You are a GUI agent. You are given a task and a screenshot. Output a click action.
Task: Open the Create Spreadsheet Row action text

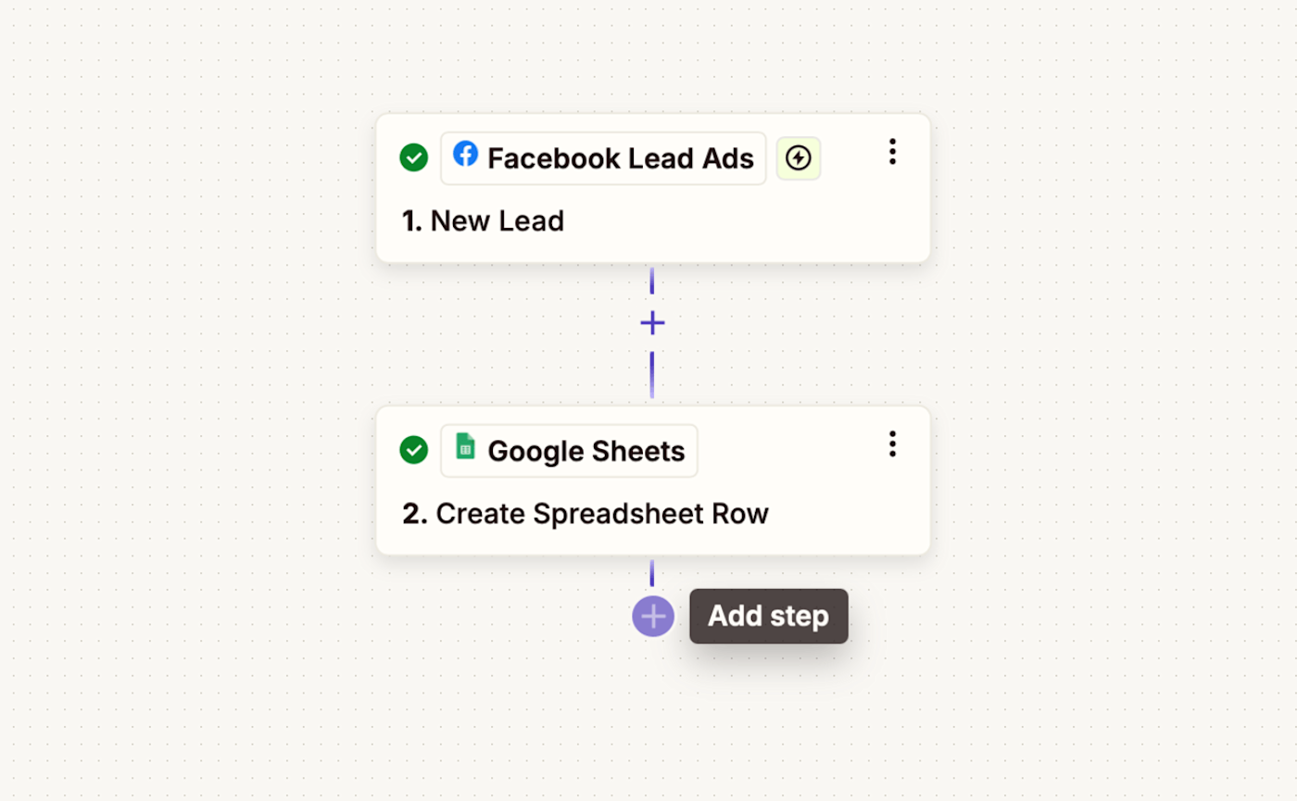click(x=602, y=514)
